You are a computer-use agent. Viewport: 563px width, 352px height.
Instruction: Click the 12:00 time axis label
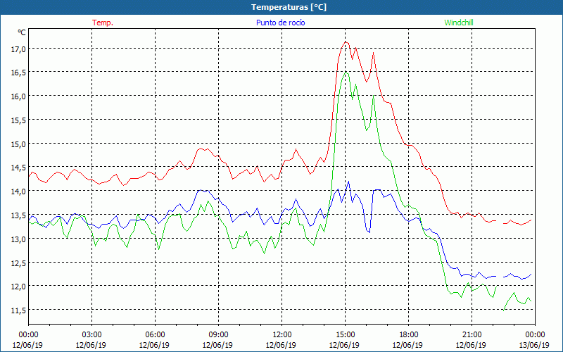pos(282,335)
